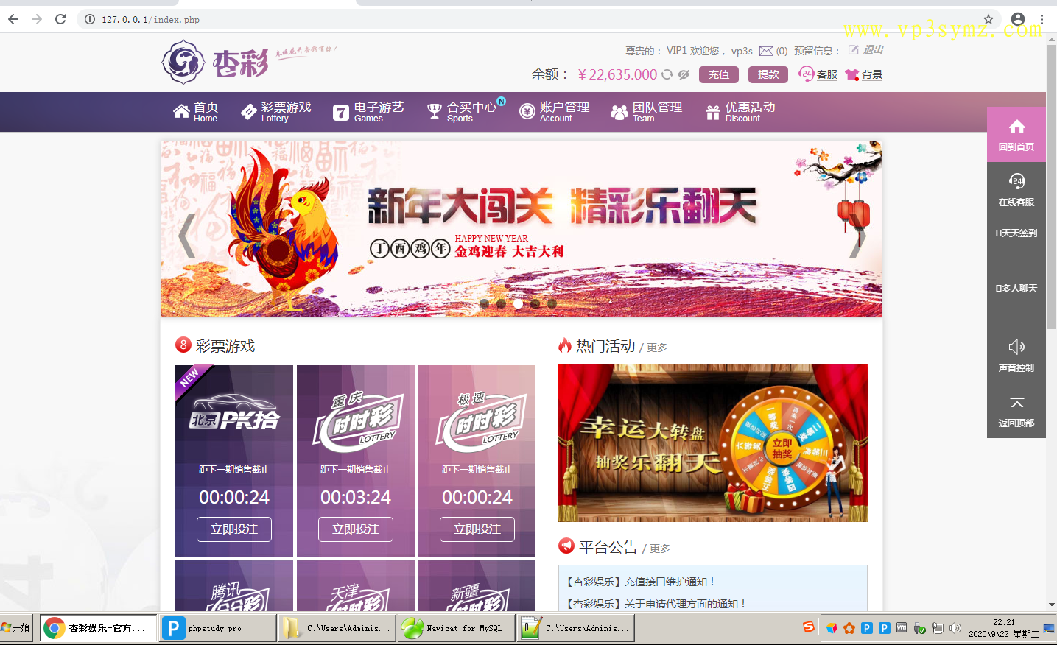The image size is (1057, 645).
Task: Click 更多 next to 热门活动
Action: tap(657, 348)
